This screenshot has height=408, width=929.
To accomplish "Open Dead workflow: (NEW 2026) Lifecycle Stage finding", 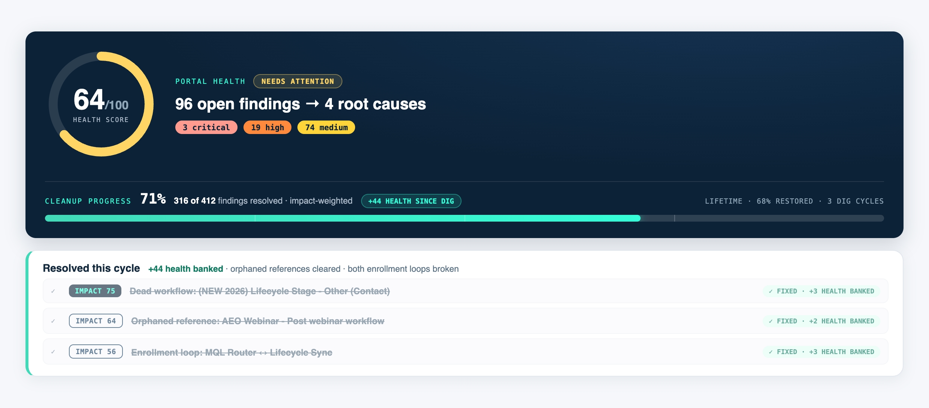I will point(260,291).
